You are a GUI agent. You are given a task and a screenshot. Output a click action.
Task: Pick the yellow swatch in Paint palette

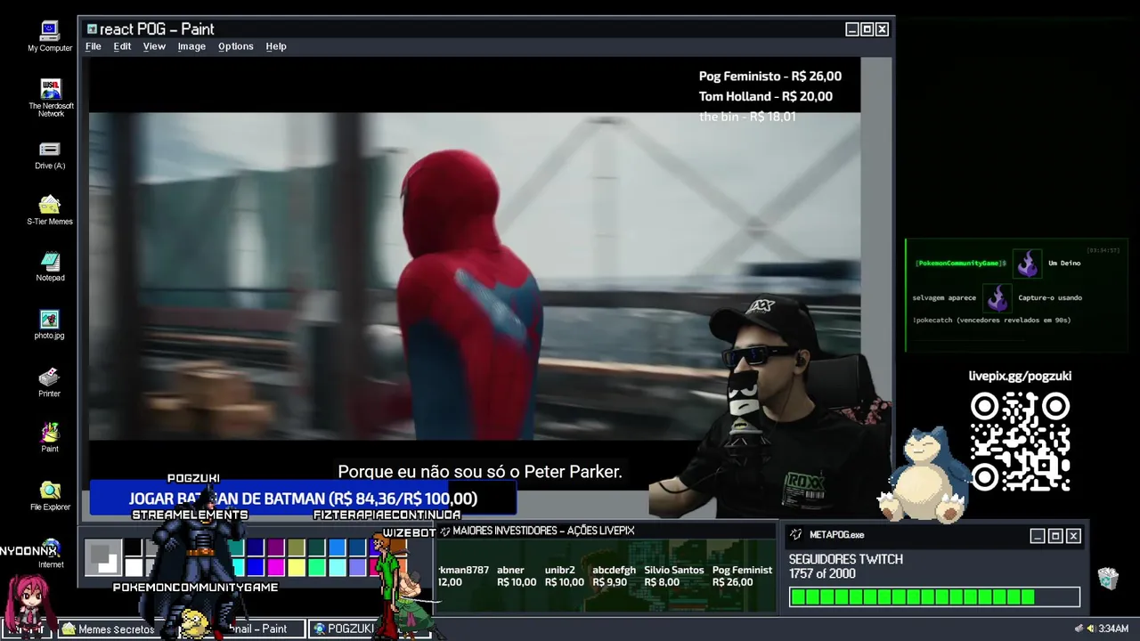point(297,567)
